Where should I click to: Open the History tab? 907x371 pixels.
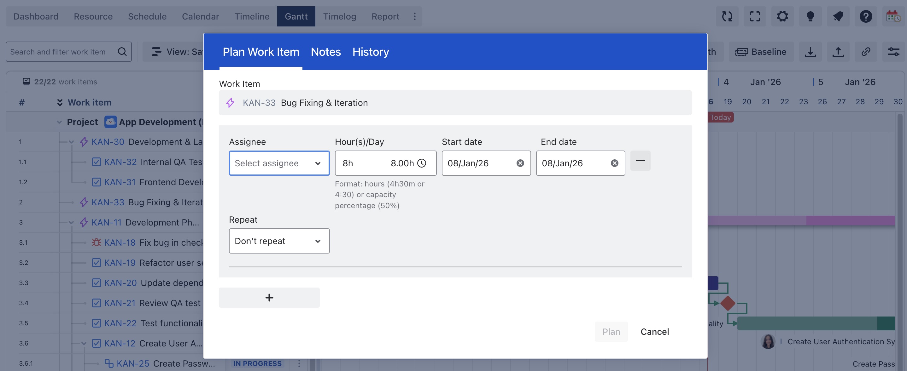(x=371, y=52)
